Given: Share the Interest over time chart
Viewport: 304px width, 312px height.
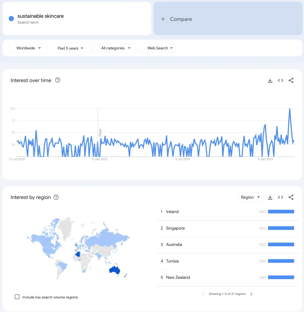Looking at the screenshot, I should [291, 80].
